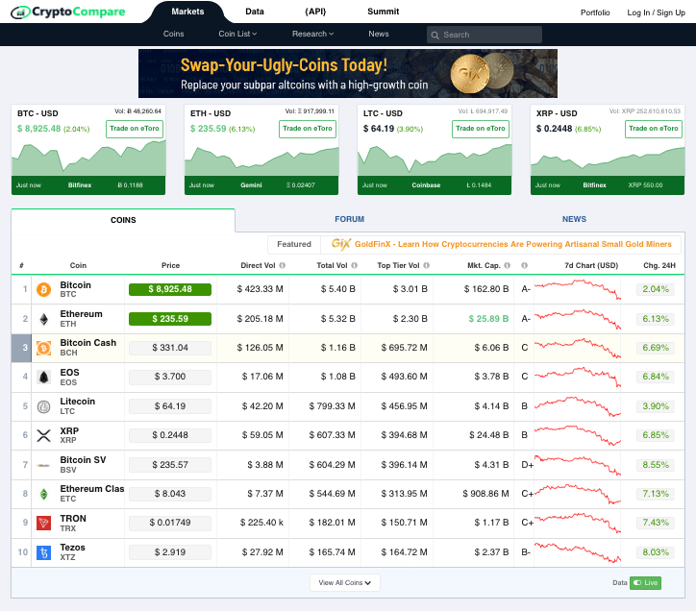Click Tezos 7d chart sparkline
Viewport: 696px width, 611px height.
pos(578,552)
